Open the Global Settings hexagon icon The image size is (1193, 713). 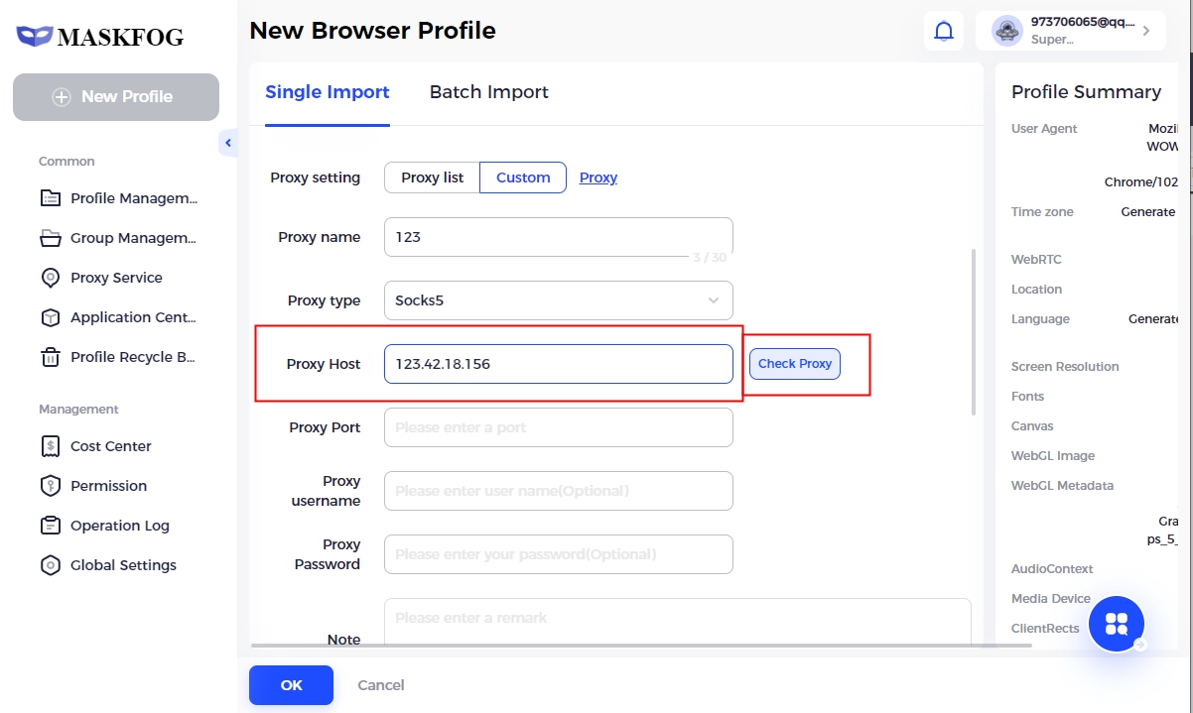coord(51,565)
